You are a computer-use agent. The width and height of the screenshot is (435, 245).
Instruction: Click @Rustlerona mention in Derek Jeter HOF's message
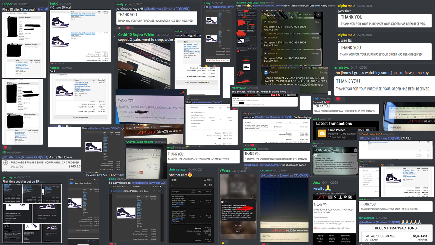(379, 138)
